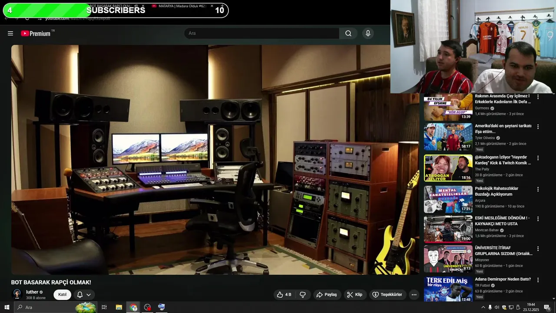556x313 pixels.
Task: Open the volume control in system tray
Action: 497,307
